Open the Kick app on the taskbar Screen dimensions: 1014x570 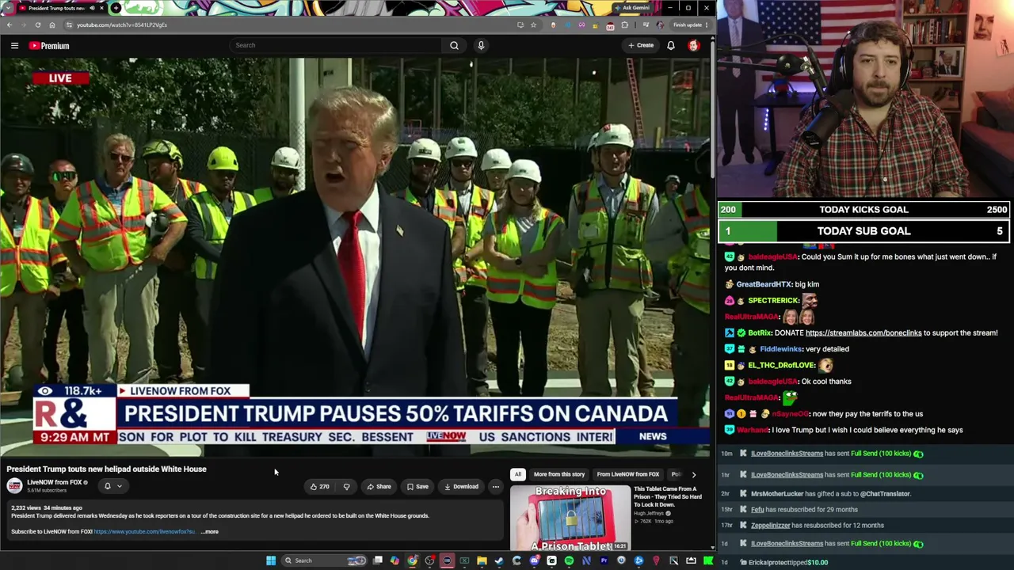tap(708, 560)
